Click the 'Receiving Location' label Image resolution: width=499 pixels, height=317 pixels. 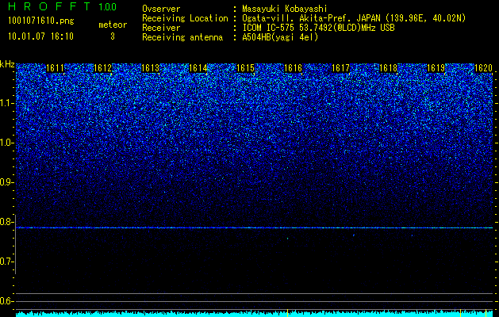click(185, 18)
